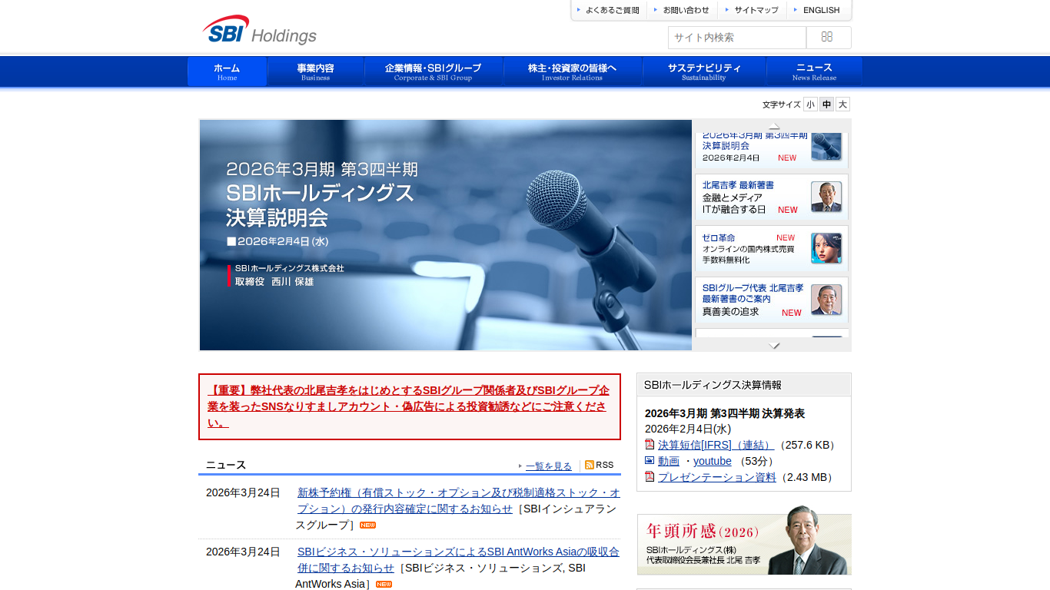Click the SBI Holdings logo

pos(259,30)
